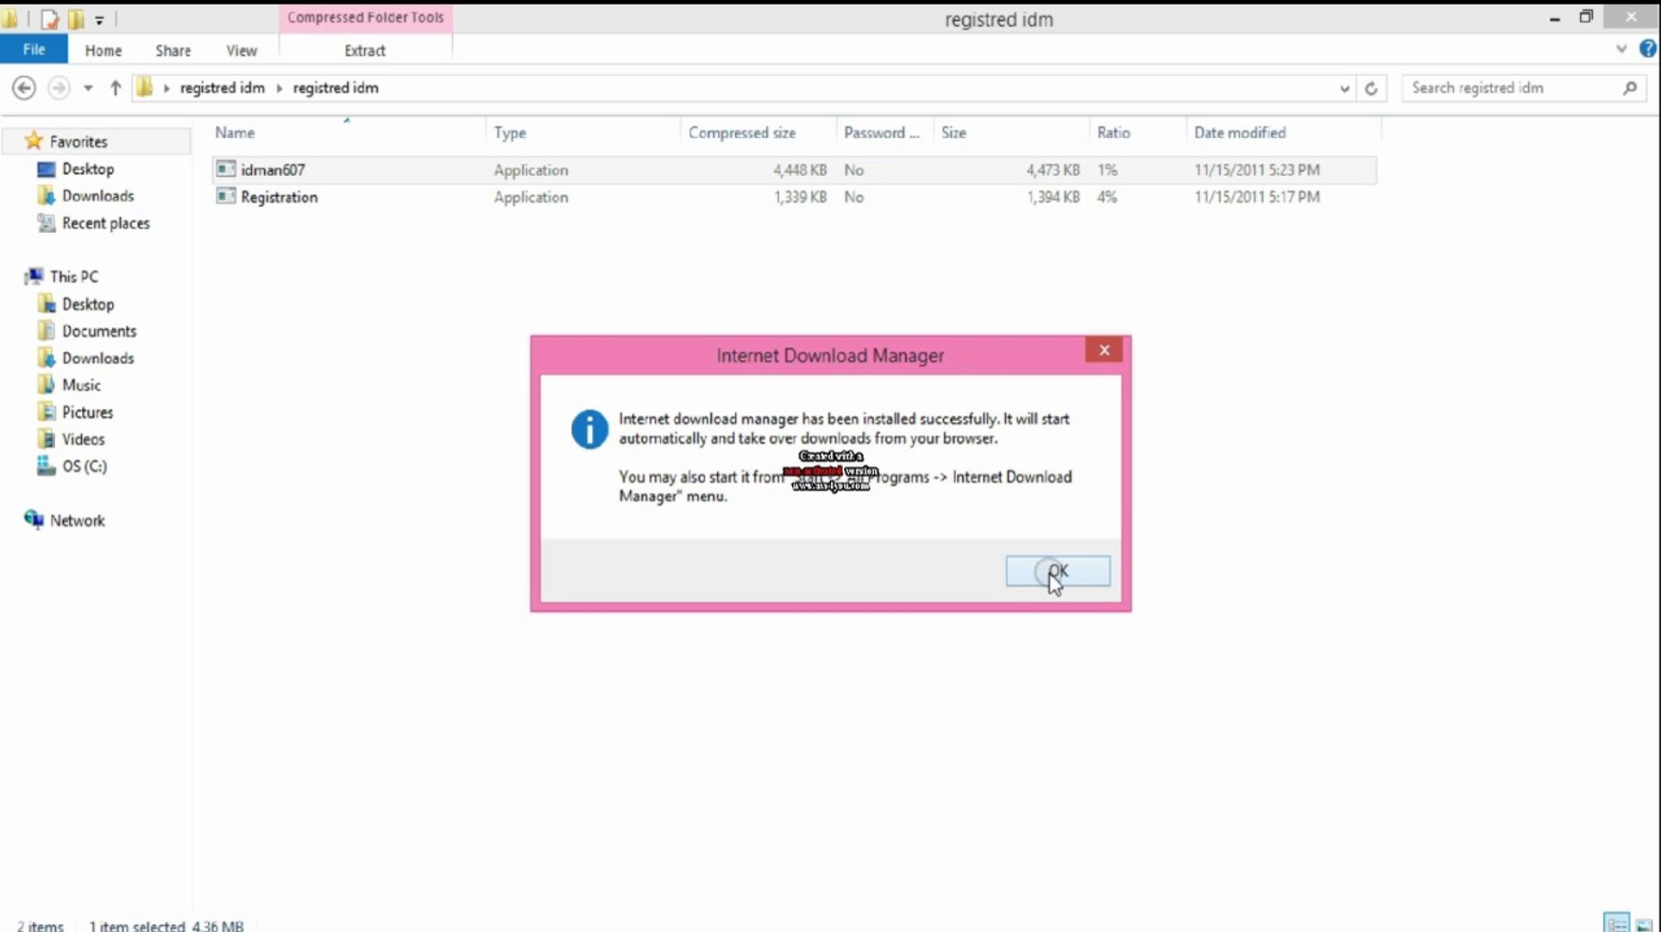Sort by Compressed size column
Screen dimensions: 1661x932
pos(758,133)
